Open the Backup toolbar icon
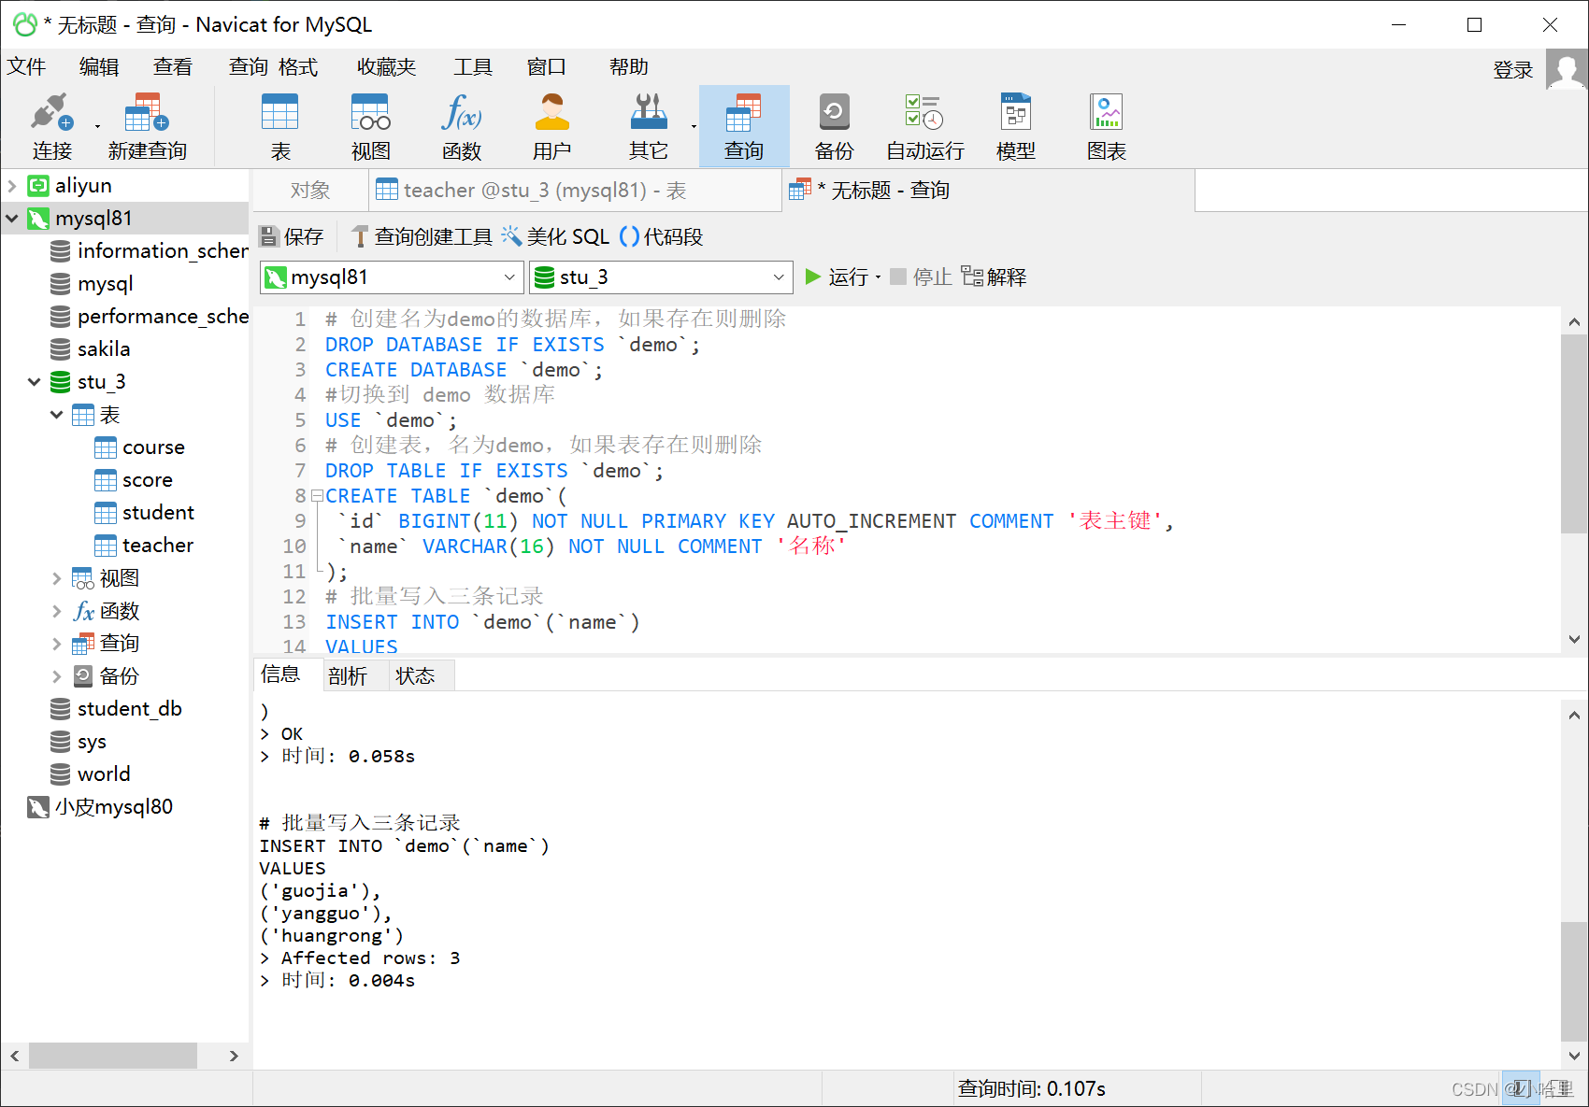 tap(834, 126)
